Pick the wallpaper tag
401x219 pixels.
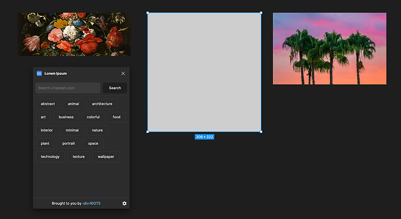click(x=106, y=157)
